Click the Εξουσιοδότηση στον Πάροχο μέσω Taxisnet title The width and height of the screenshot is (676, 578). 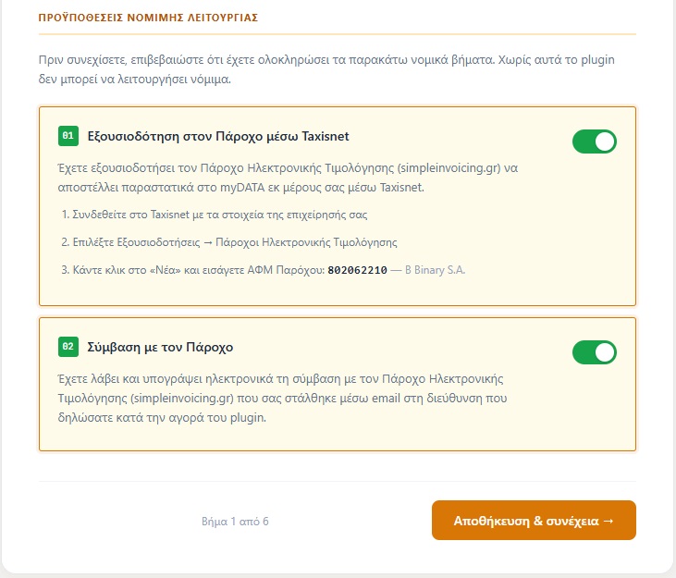tap(218, 136)
